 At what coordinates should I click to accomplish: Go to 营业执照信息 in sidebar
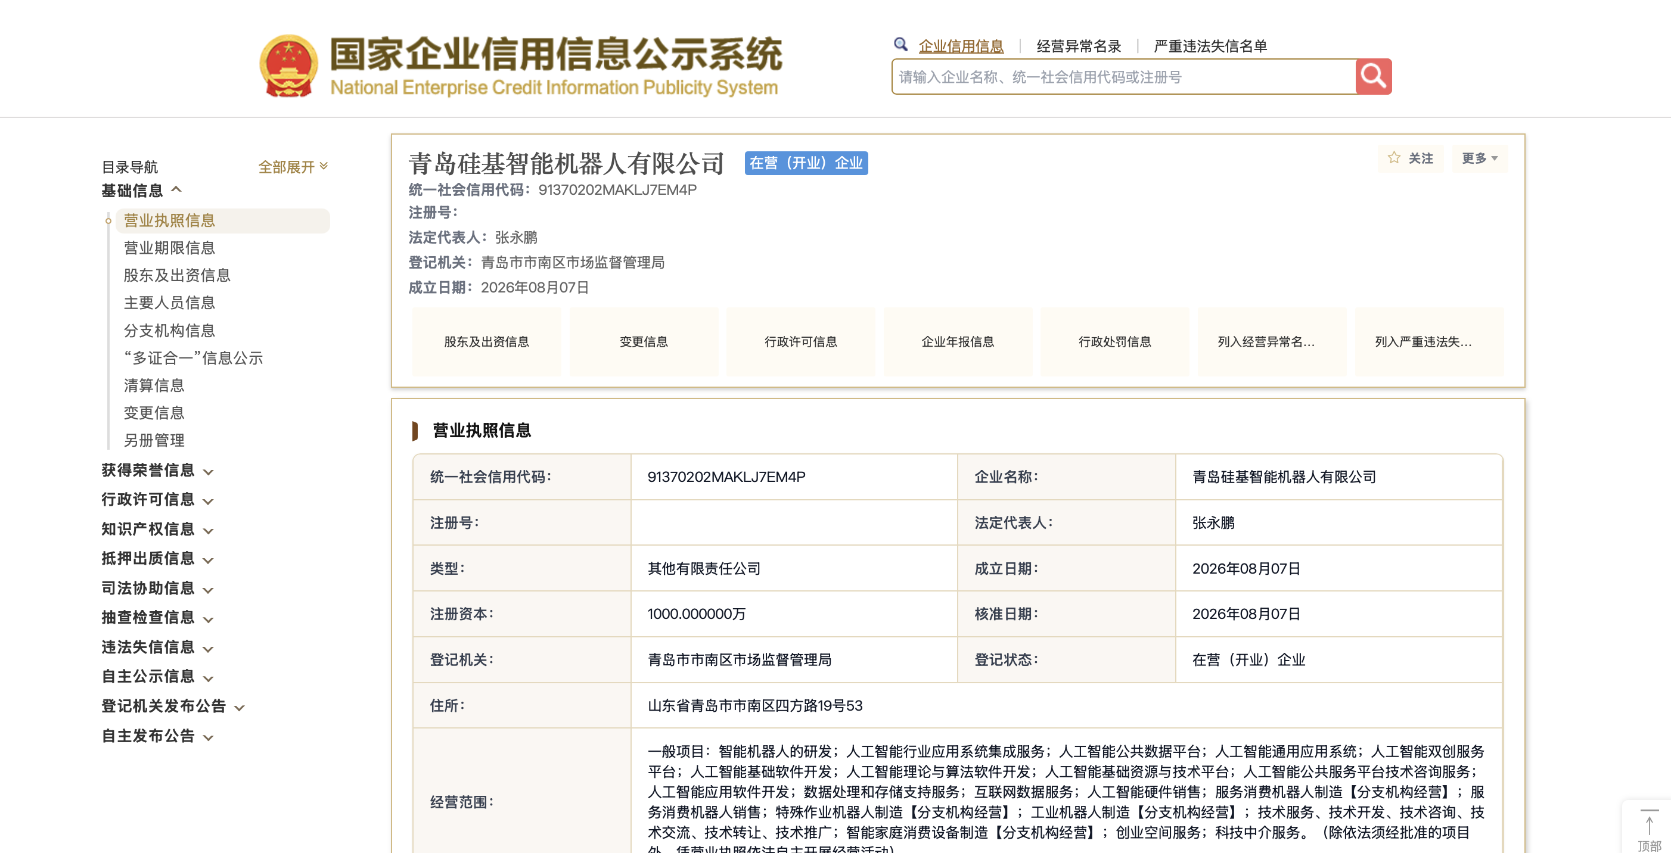(222, 220)
